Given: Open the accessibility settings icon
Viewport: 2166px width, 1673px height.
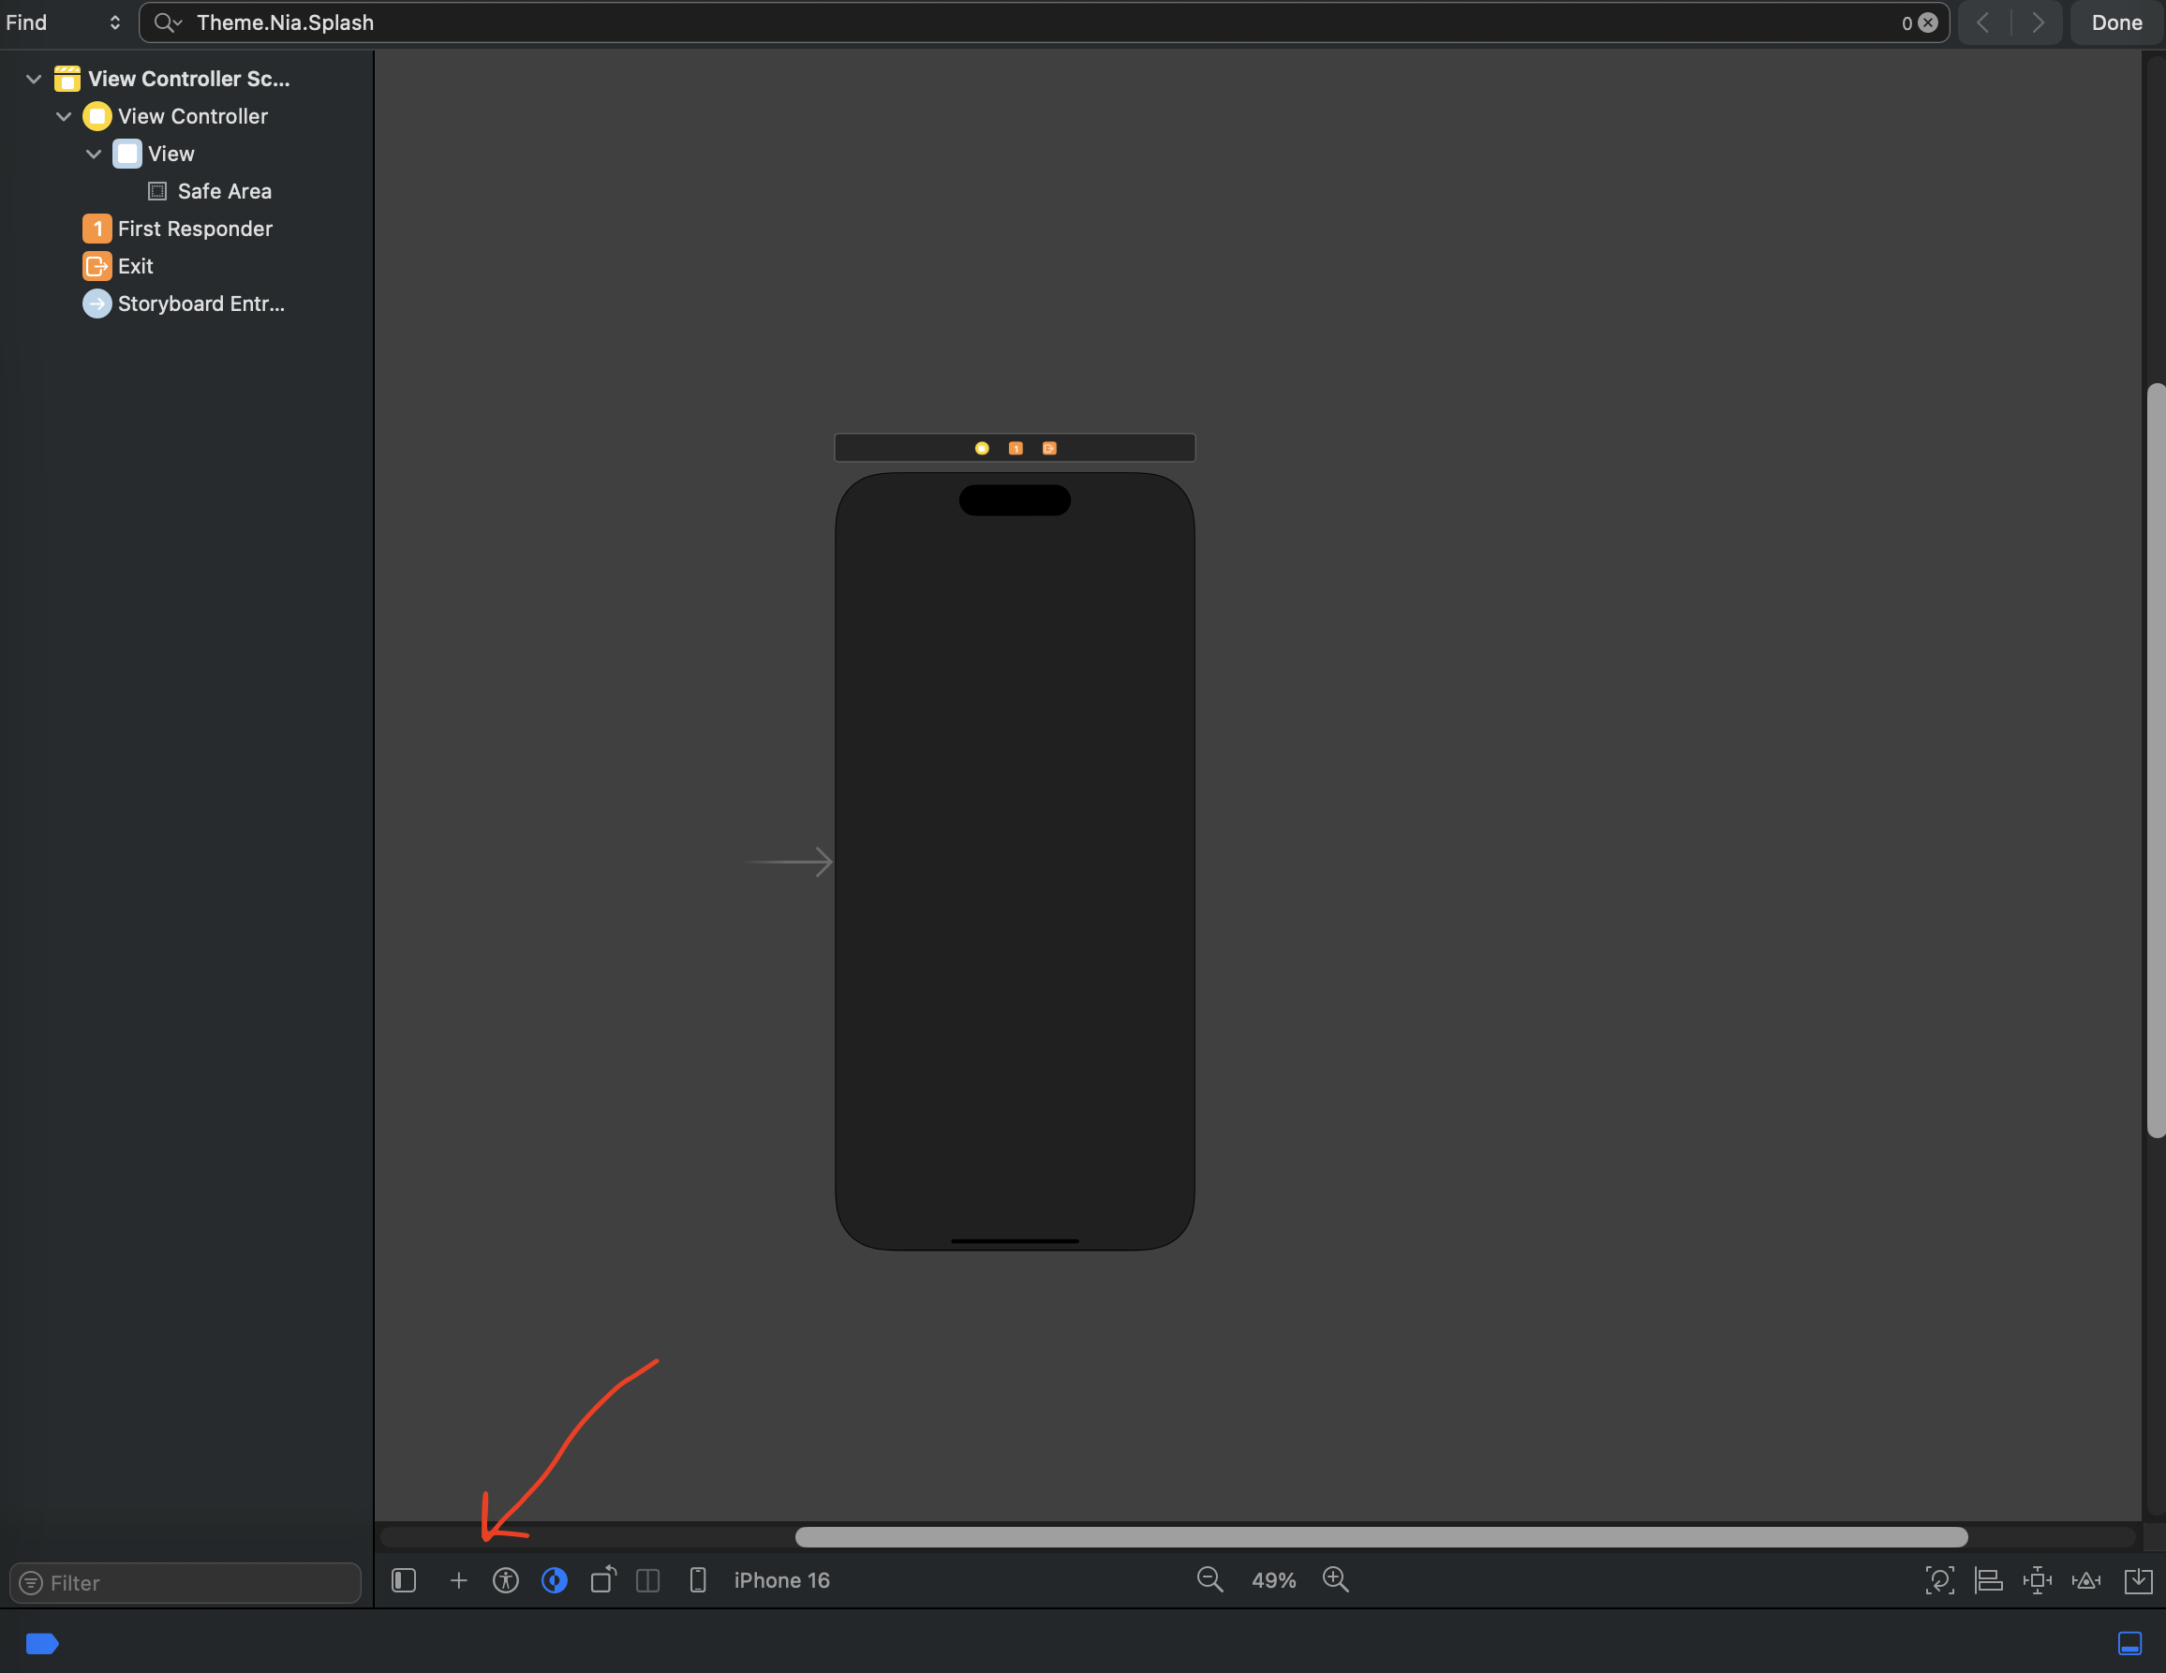Looking at the screenshot, I should coord(506,1581).
